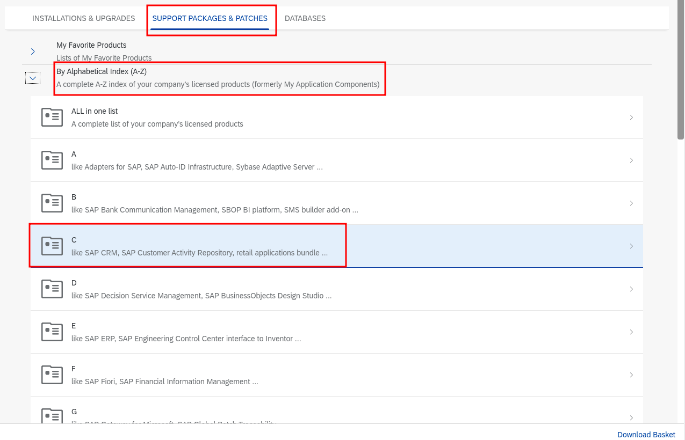Click the folder icon beside letter D
This screenshot has width=685, height=440.
tap(52, 289)
